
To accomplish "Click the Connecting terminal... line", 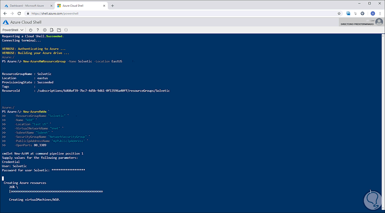I will click(x=21, y=41).
